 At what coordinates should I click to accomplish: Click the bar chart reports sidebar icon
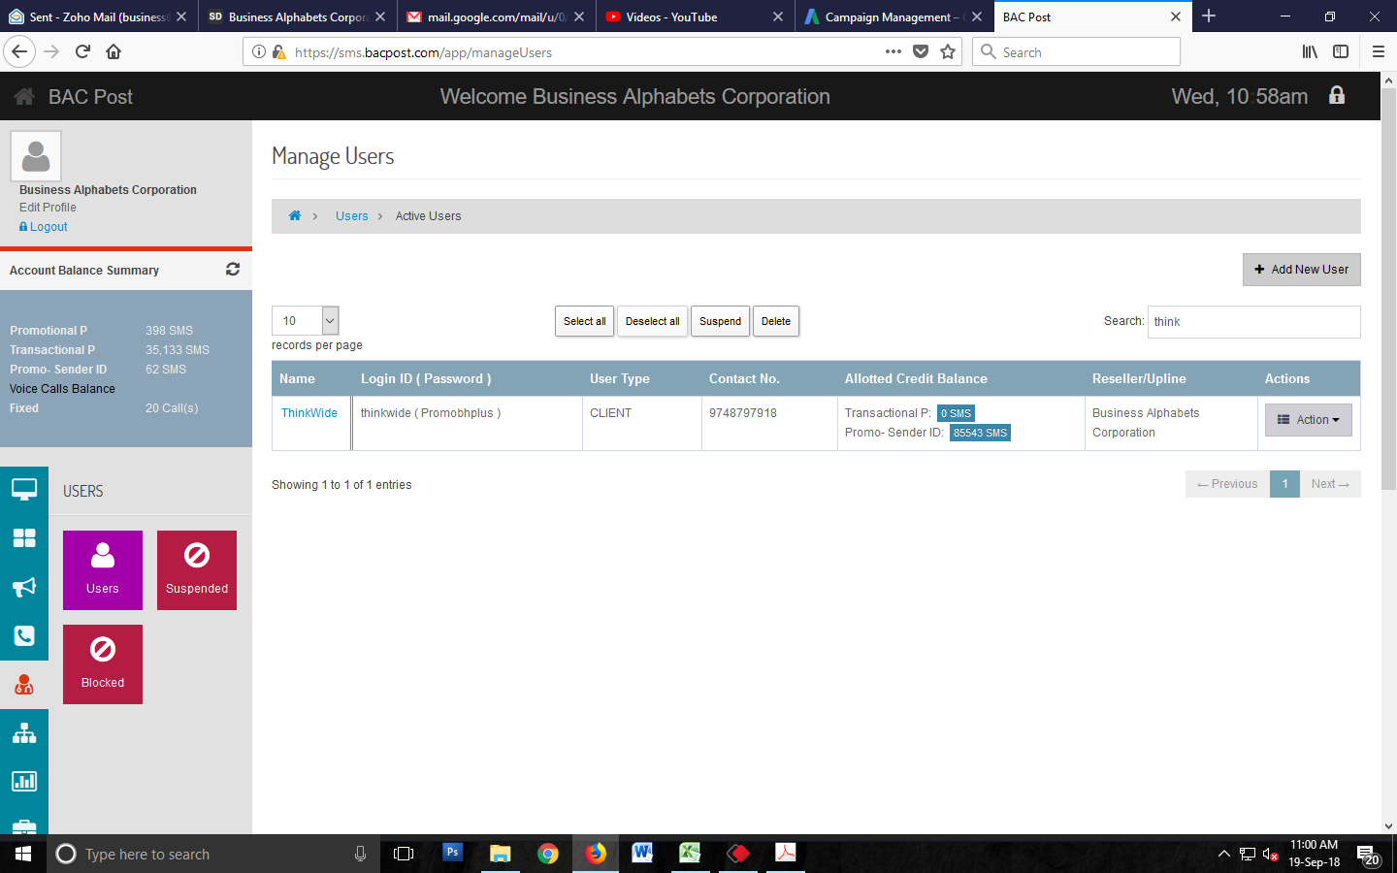click(x=24, y=781)
